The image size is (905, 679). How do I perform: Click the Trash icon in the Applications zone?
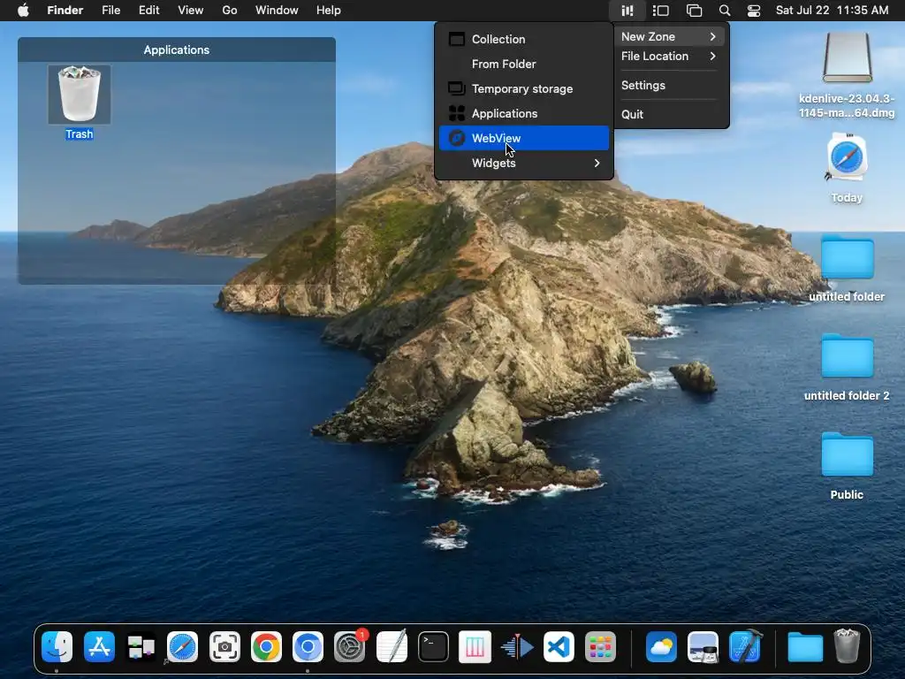(80, 95)
